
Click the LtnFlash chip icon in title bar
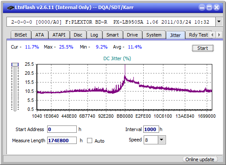[10, 7]
